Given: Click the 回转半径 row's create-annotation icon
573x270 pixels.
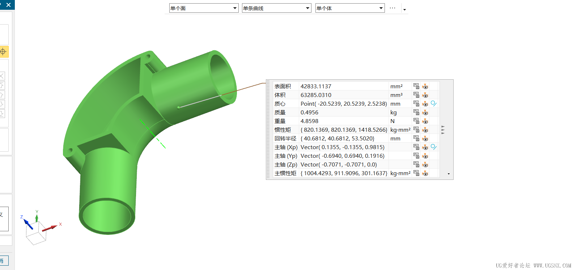Looking at the screenshot, I should point(416,138).
